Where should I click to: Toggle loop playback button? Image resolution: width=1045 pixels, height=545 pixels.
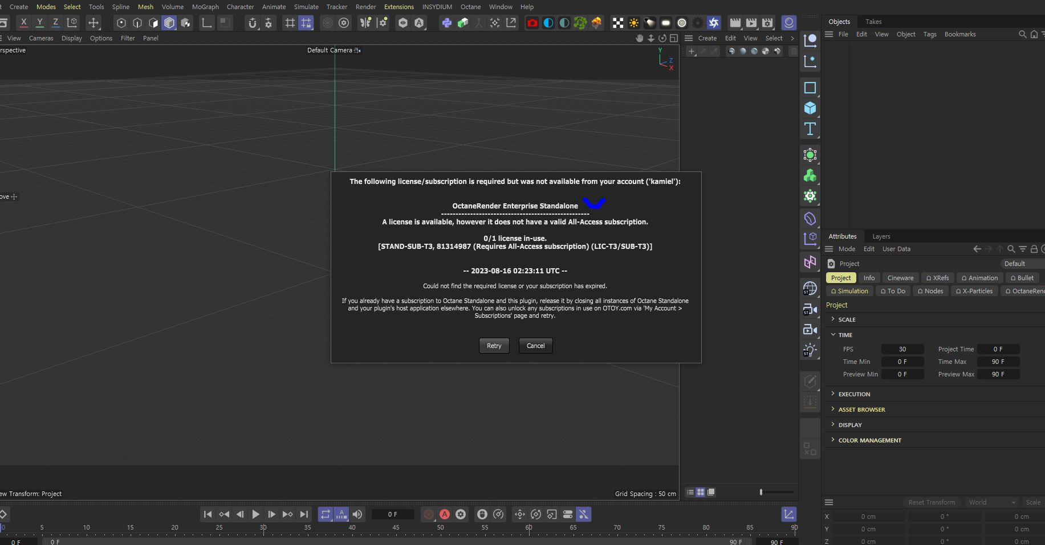pyautogui.click(x=325, y=514)
